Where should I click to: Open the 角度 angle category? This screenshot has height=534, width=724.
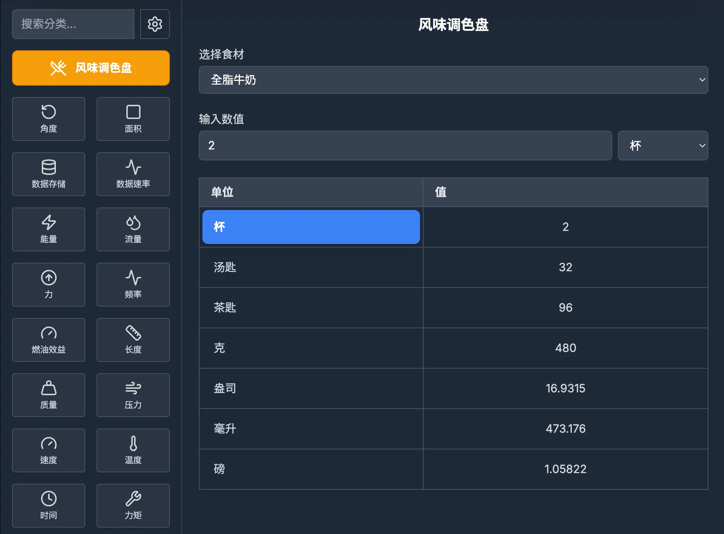(x=48, y=119)
